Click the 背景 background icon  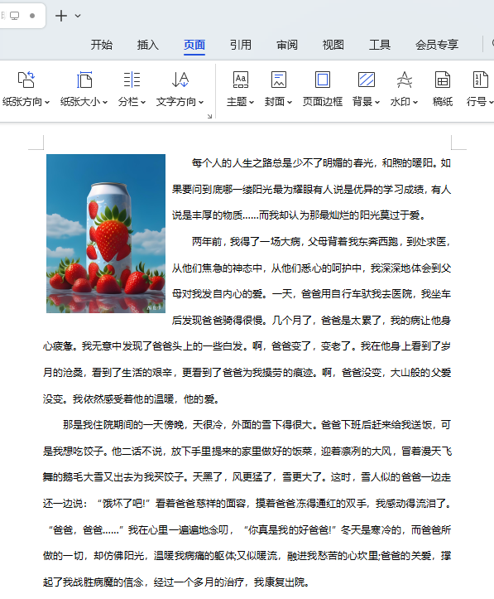[x=367, y=80]
